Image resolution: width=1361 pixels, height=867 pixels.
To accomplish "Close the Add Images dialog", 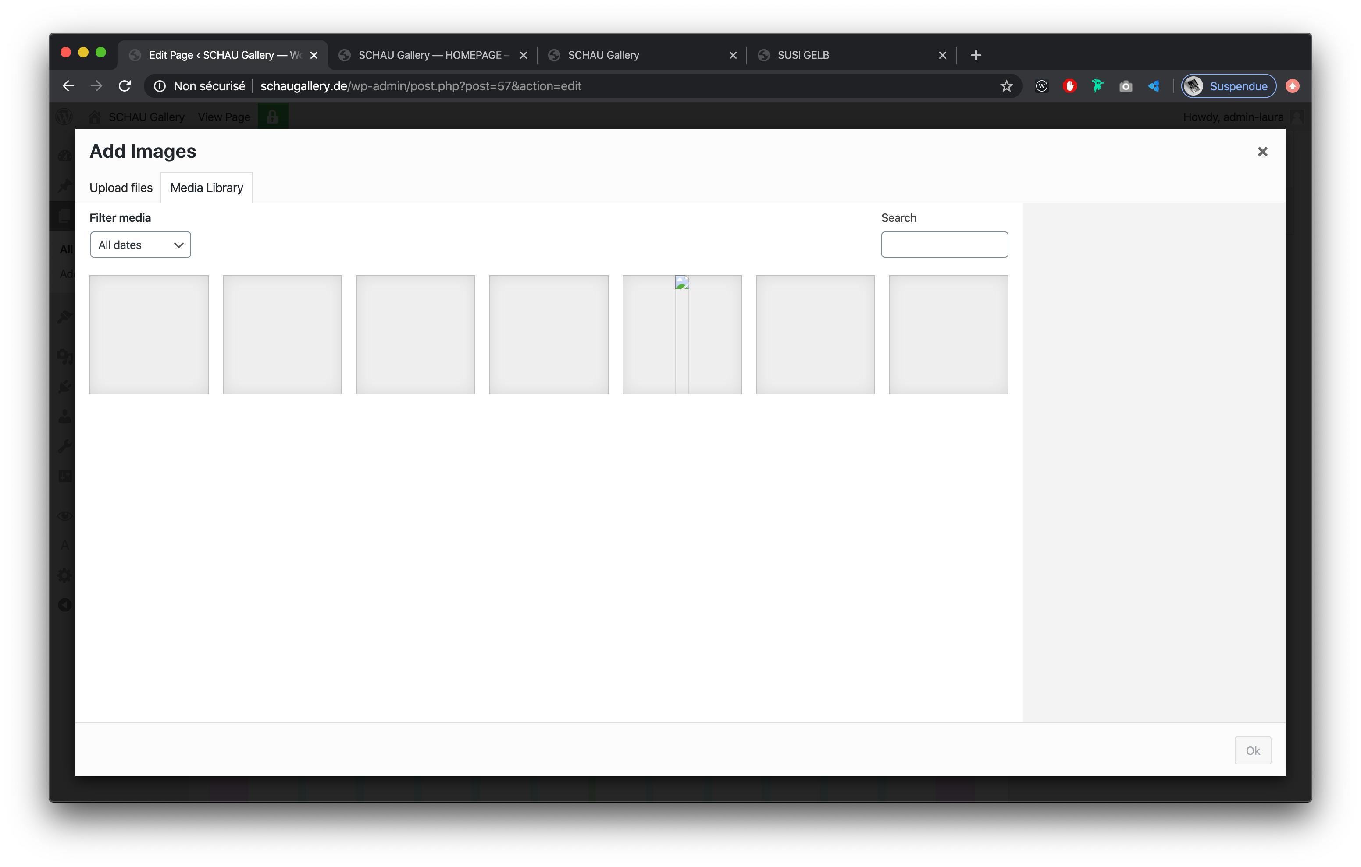I will (1262, 152).
